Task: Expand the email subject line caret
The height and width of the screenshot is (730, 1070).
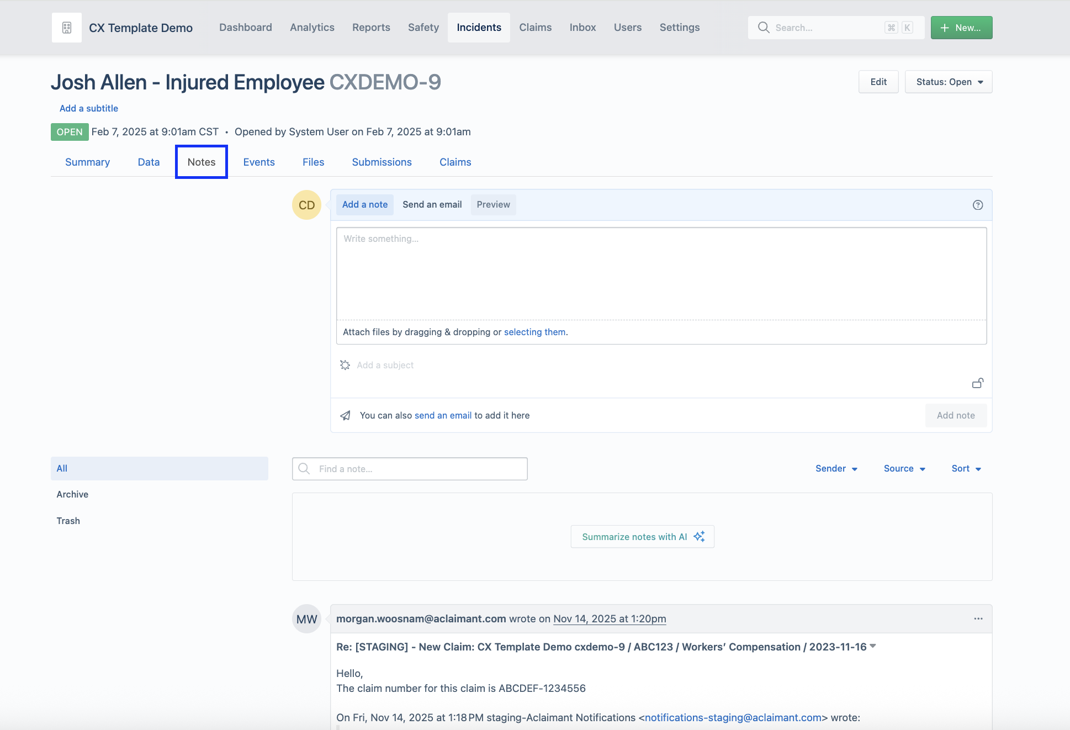Action: [x=873, y=646]
